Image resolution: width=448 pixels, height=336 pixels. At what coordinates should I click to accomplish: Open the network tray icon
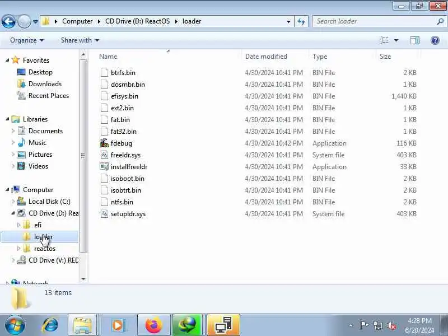pos(377,325)
